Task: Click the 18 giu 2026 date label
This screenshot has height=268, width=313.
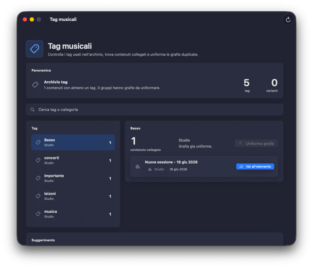Action: pyautogui.click(x=178, y=169)
